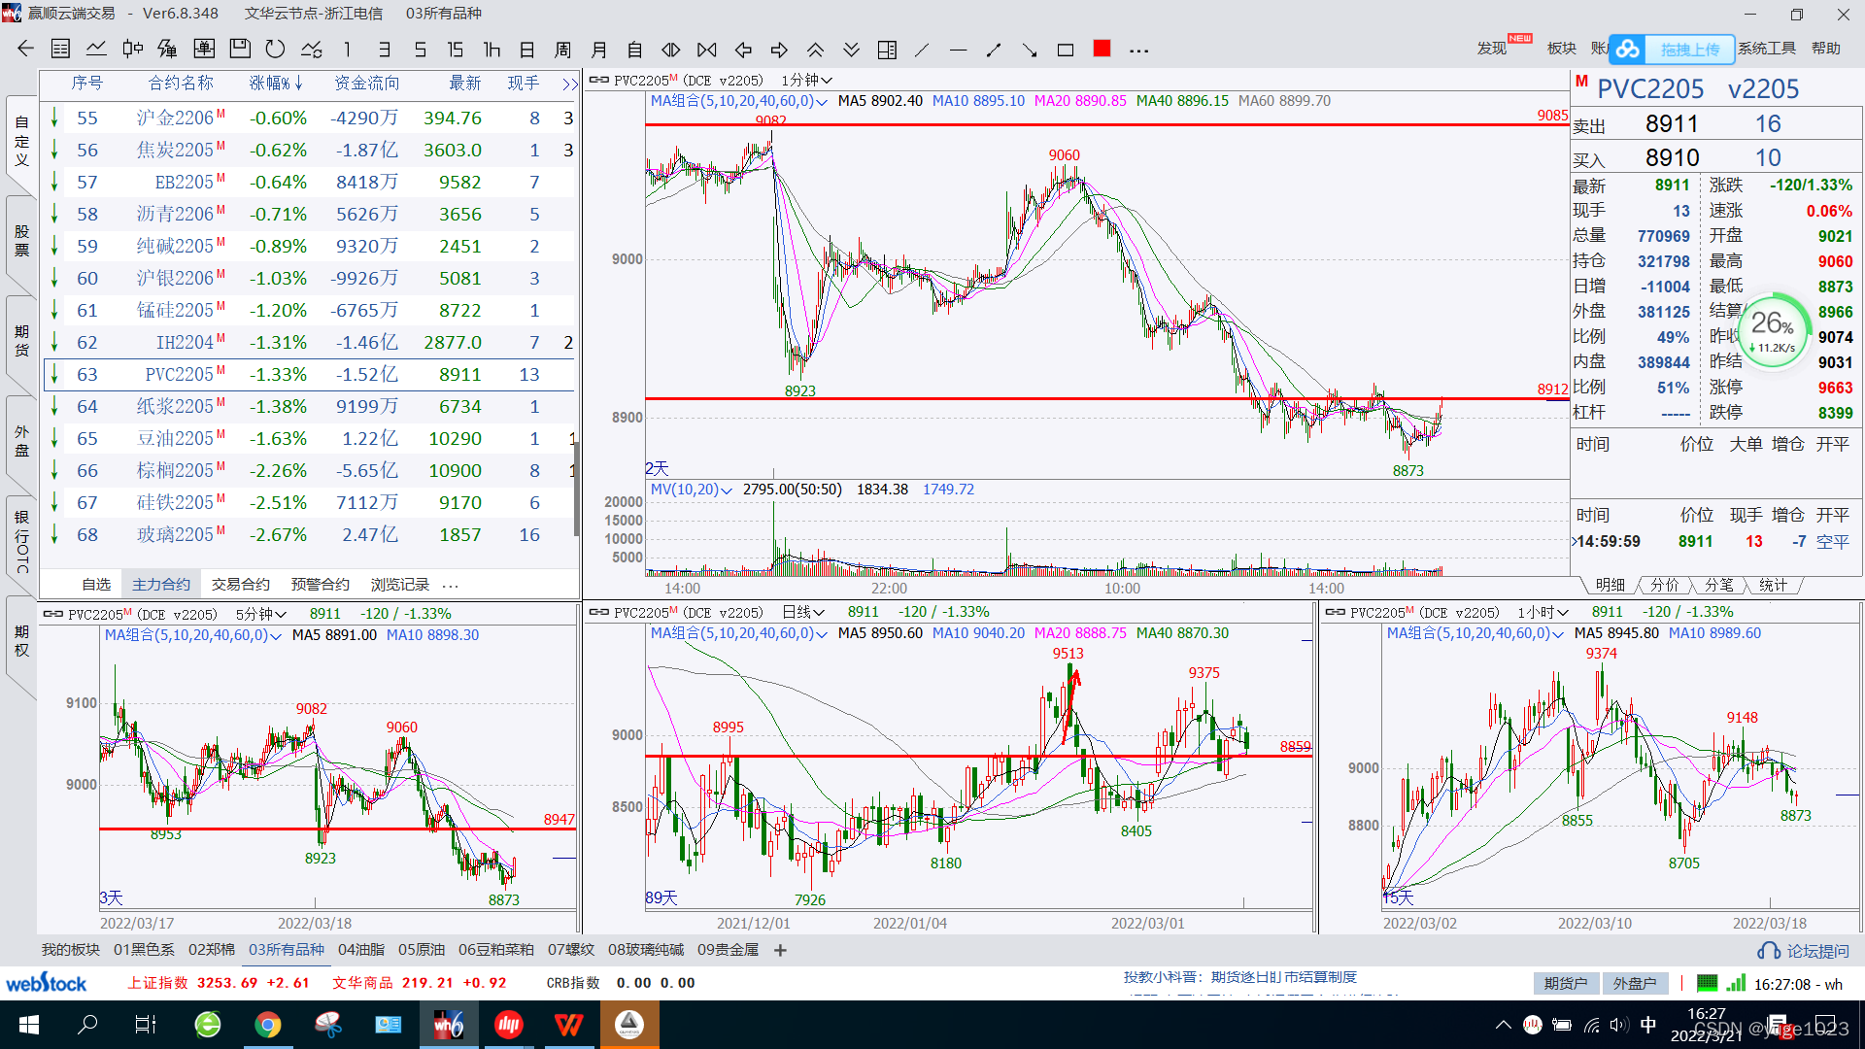Image resolution: width=1865 pixels, height=1049 pixels.
Task: Click the 期货户 account button
Action: 1566,983
